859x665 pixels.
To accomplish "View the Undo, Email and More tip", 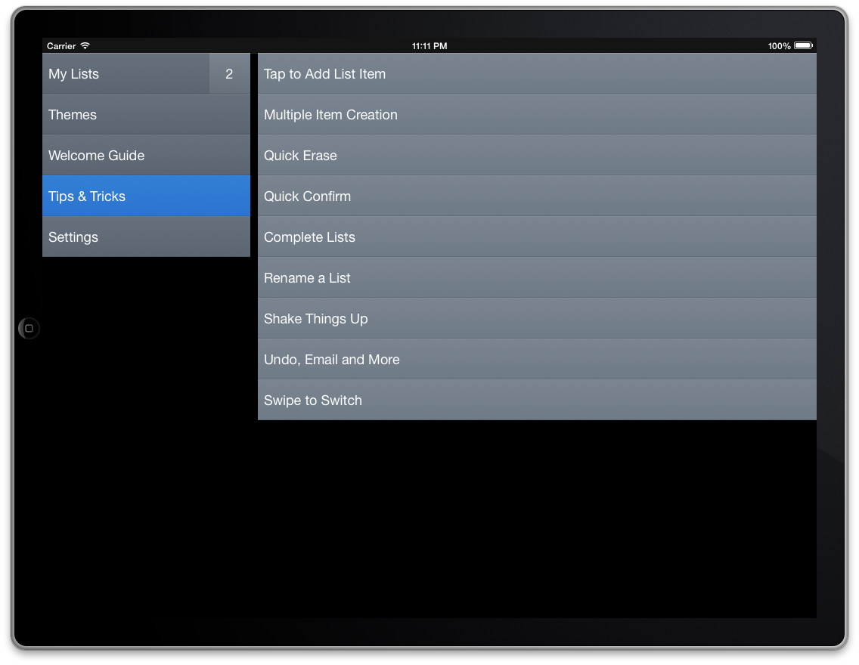I will coord(537,360).
